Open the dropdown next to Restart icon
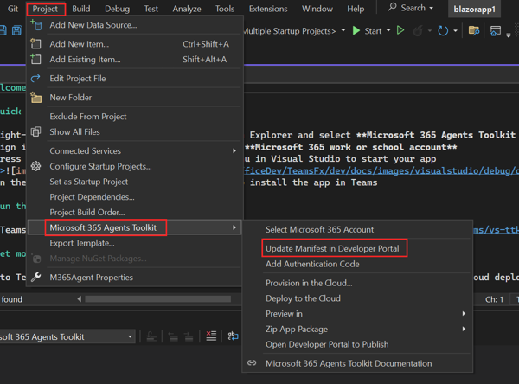 tap(456, 31)
